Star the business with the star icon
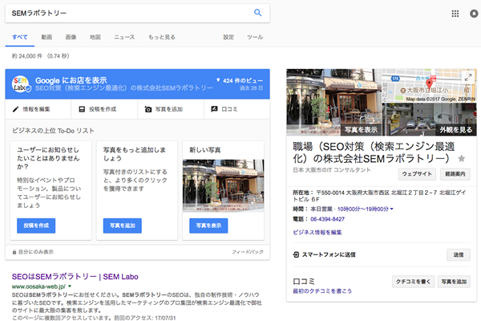481x321 pixels. point(461,159)
